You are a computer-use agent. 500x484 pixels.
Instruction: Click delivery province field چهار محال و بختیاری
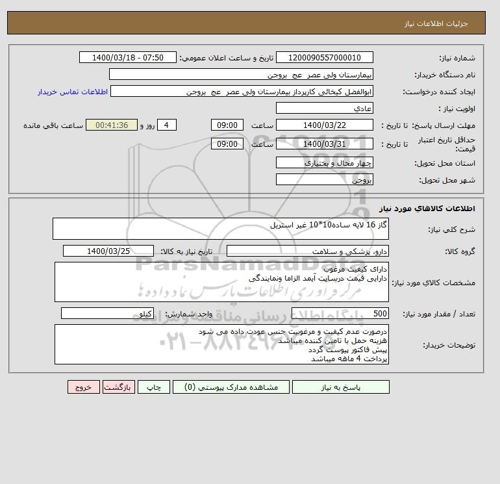(x=324, y=162)
